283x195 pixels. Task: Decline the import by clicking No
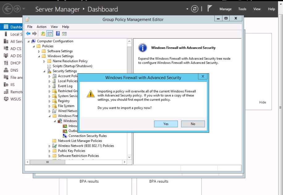[x=193, y=124]
